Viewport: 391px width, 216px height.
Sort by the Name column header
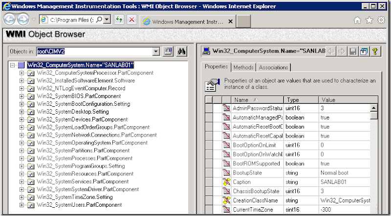258,100
